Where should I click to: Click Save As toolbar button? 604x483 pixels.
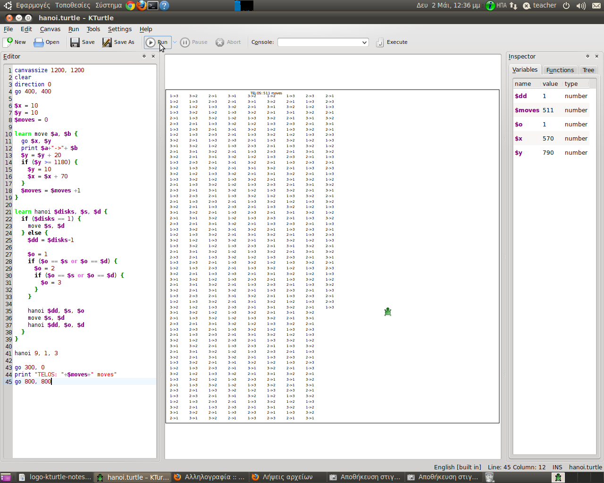(x=118, y=42)
